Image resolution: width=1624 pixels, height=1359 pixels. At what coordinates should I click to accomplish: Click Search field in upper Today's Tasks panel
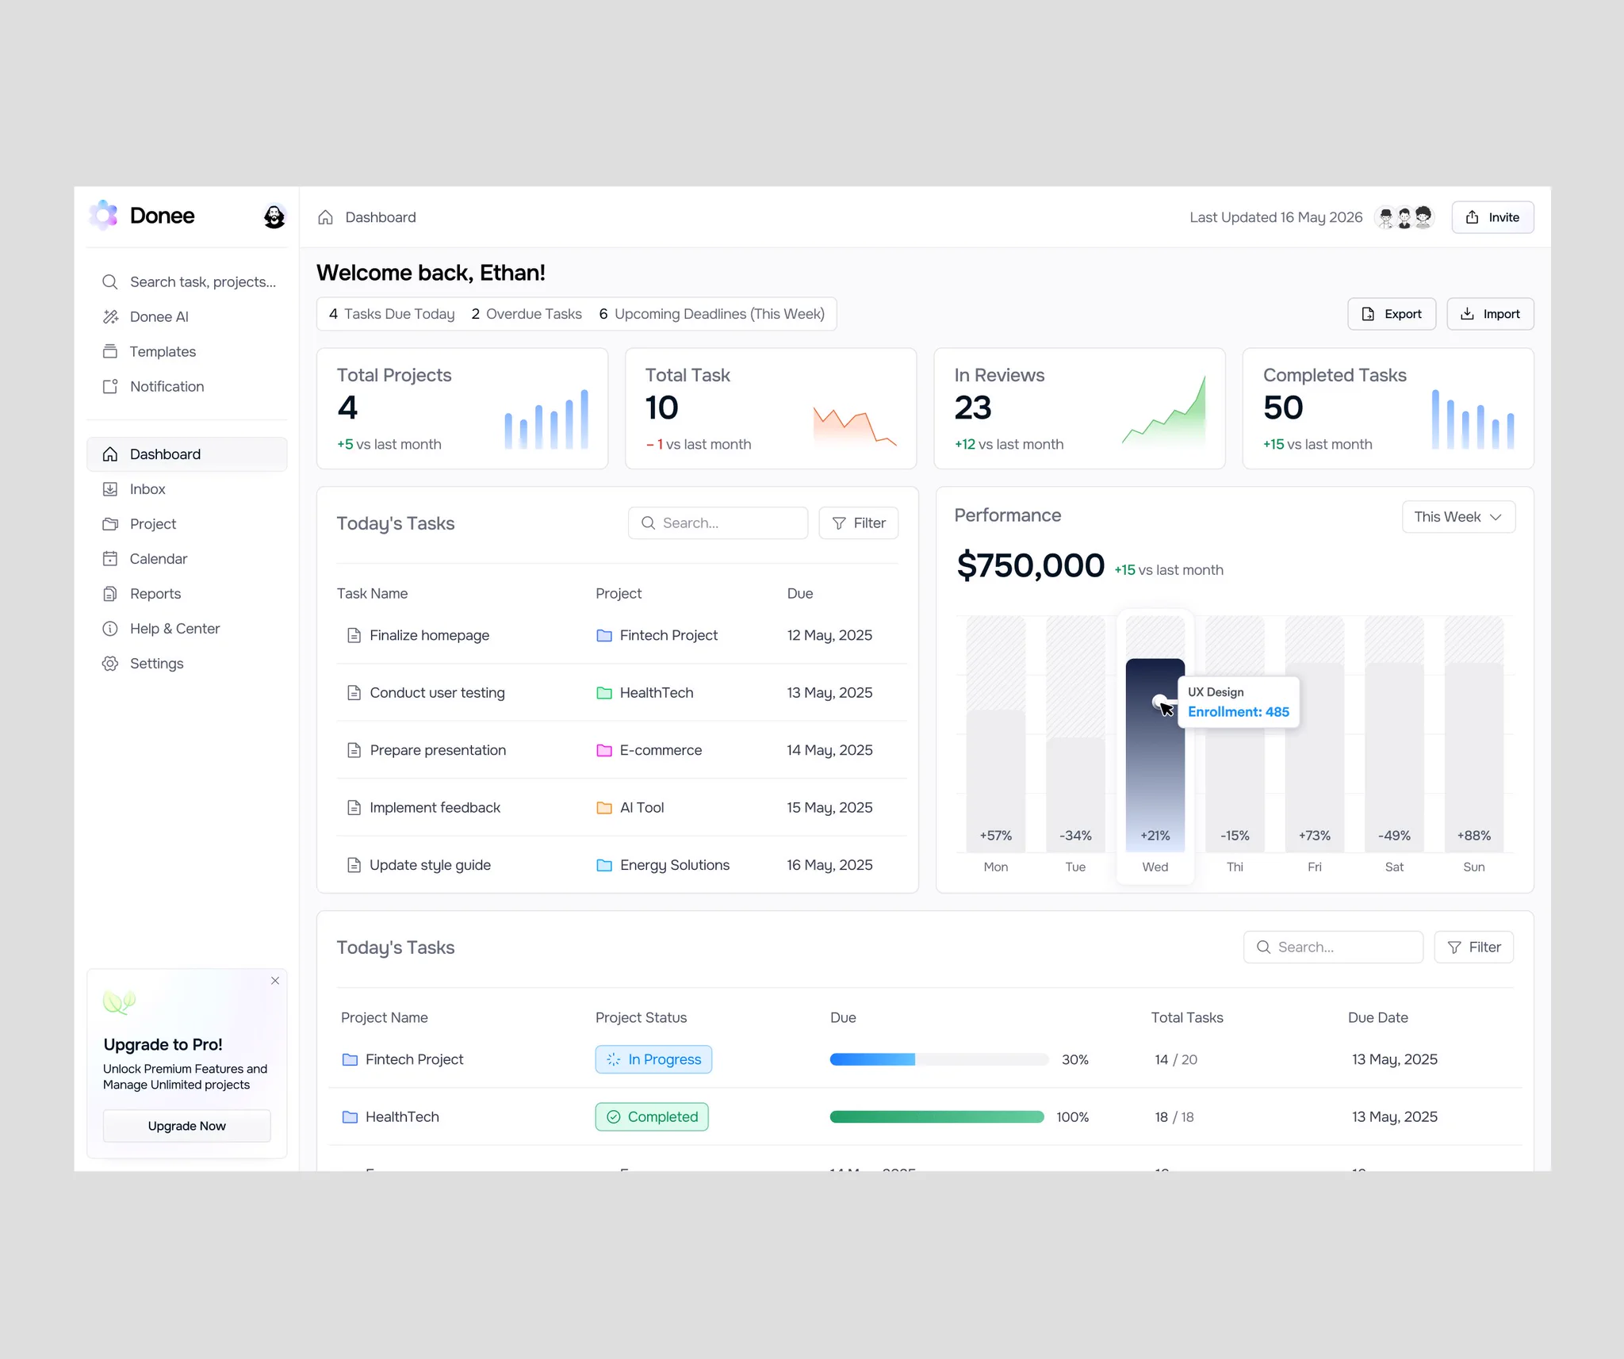click(718, 523)
